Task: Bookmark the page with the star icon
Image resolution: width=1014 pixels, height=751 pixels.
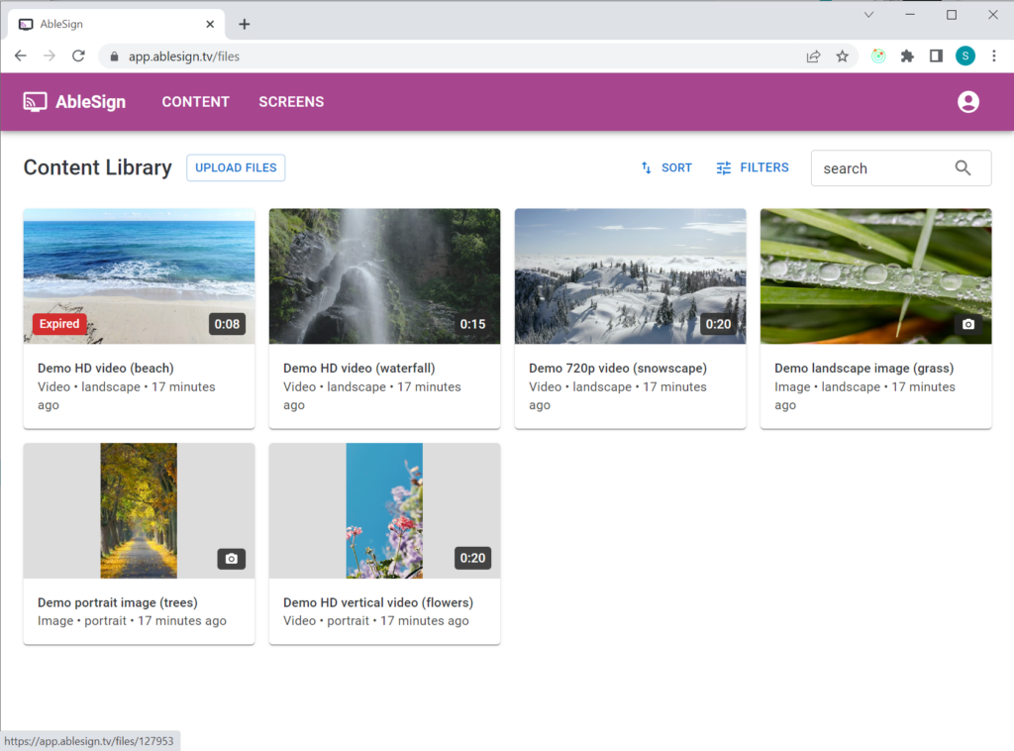Action: 843,55
